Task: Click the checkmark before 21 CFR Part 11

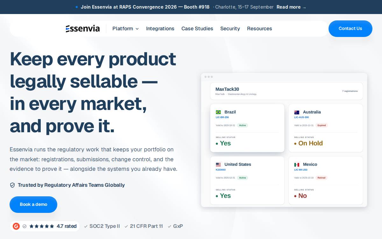Action: [x=126, y=227]
